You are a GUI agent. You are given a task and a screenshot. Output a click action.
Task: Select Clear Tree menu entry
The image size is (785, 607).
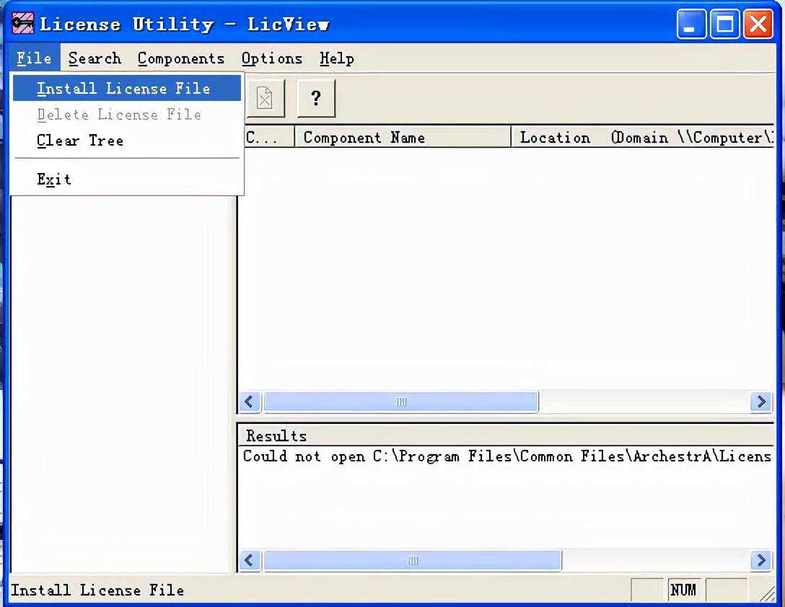pyautogui.click(x=80, y=141)
